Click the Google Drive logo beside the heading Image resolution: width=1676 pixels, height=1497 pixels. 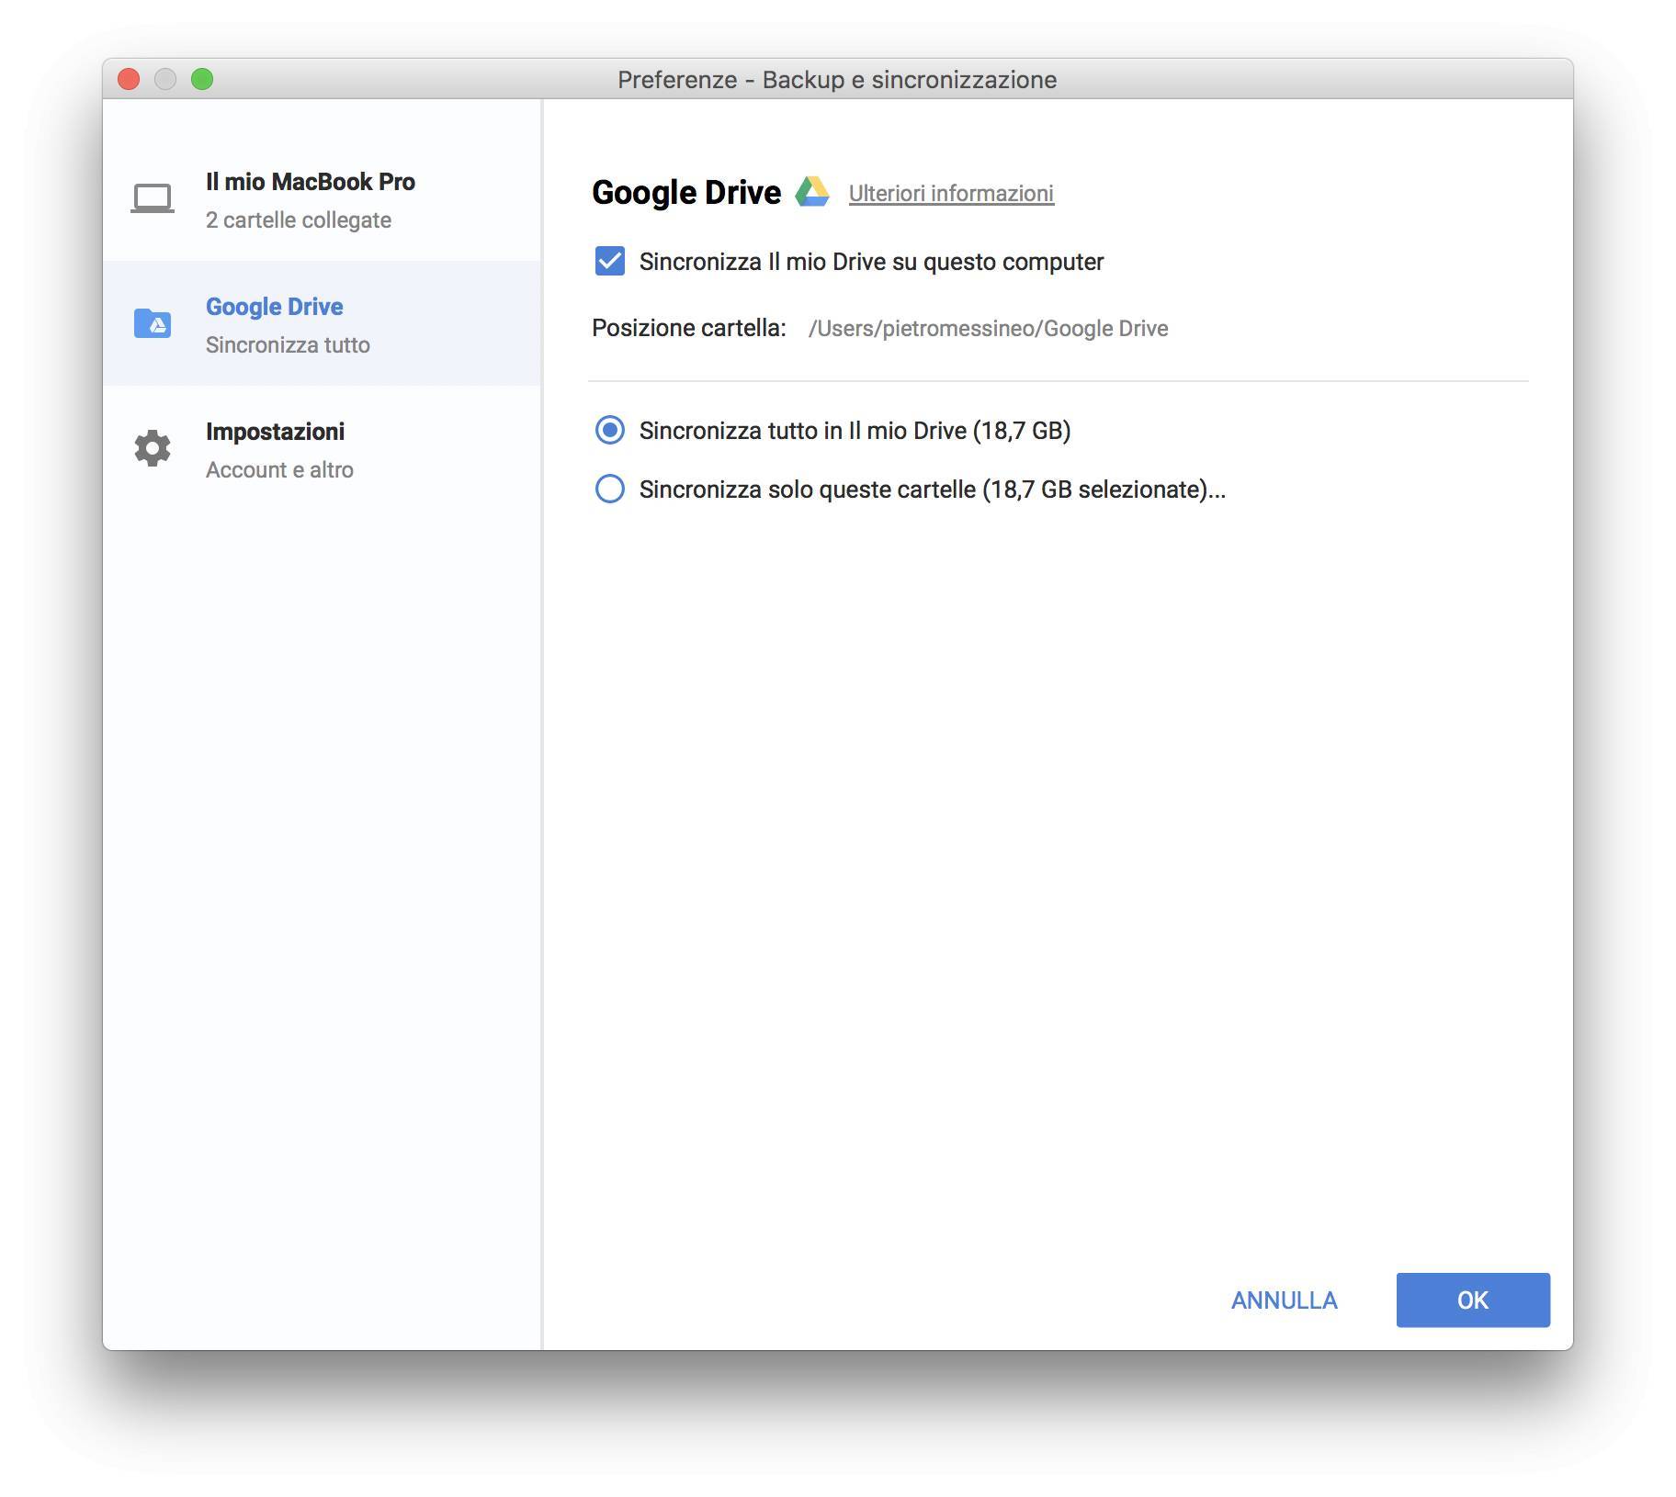point(812,192)
